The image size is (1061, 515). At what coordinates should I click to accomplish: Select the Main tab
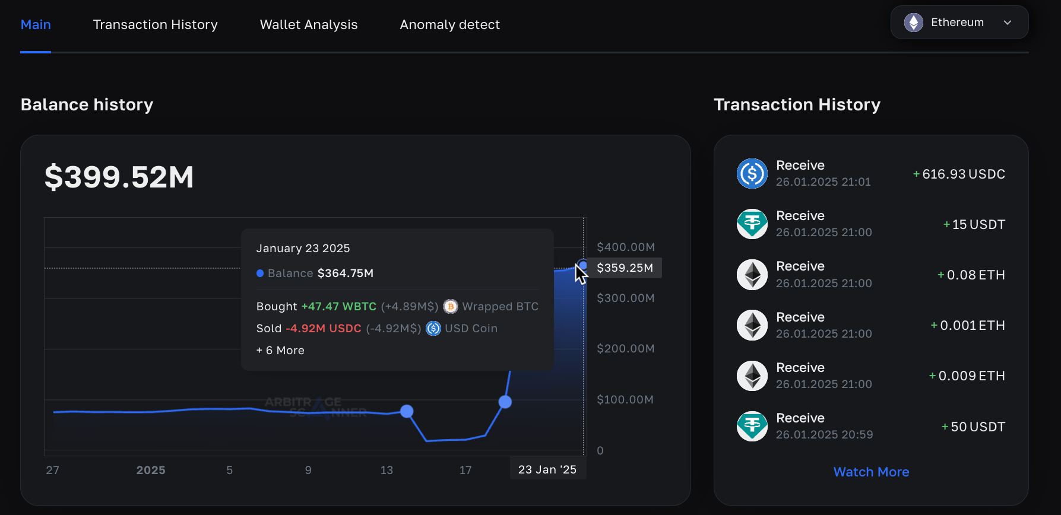36,25
